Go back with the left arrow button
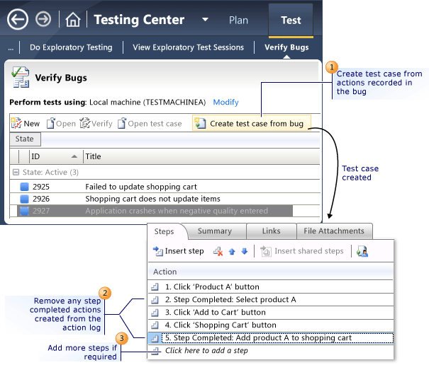Screen dimensions: 429x365 [18, 19]
